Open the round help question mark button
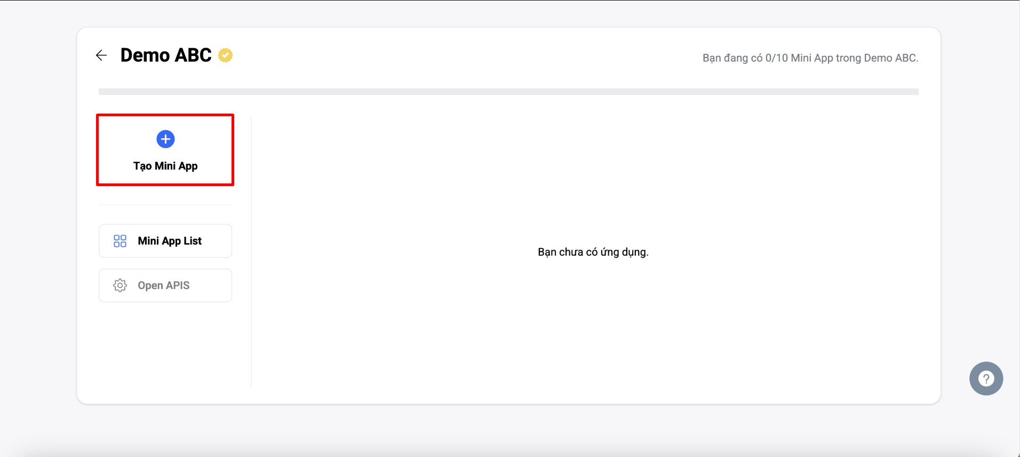This screenshot has height=457, width=1020. [x=986, y=379]
